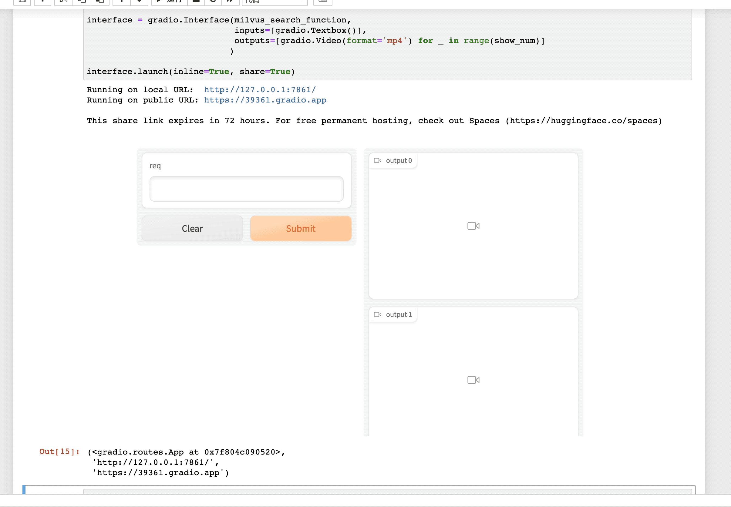Click the req text input box
The height and width of the screenshot is (507, 731).
pos(247,189)
